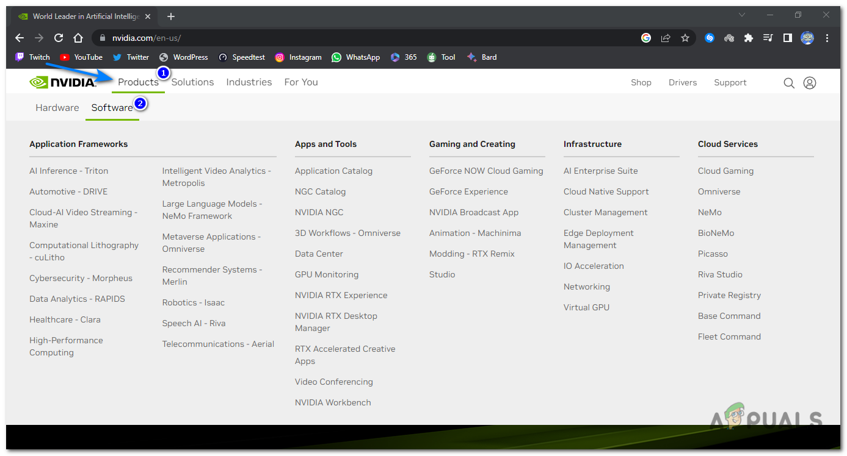Open site search with the magnifying glass icon
Viewport: 847px width, 456px height.
(x=788, y=82)
